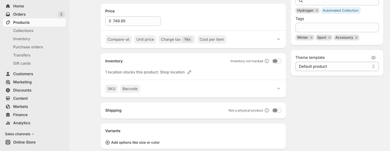The width and height of the screenshot is (390, 151).
Task: Click the Home house icon in sidebar
Action: coord(8,6)
